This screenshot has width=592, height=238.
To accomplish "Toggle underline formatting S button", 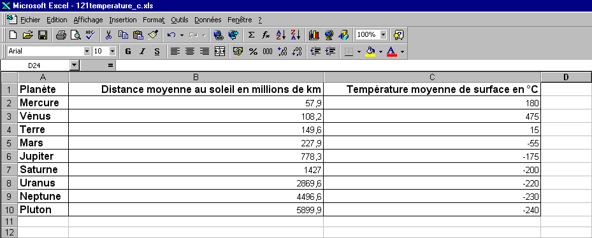I will [x=157, y=52].
